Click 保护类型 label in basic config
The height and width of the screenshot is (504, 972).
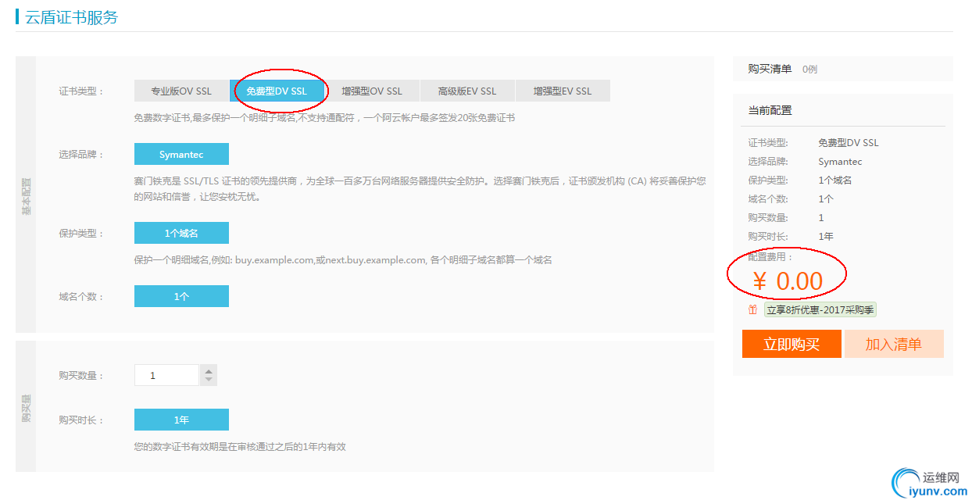click(x=81, y=234)
